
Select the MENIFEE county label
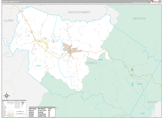pyautogui.click(x=139, y=18)
